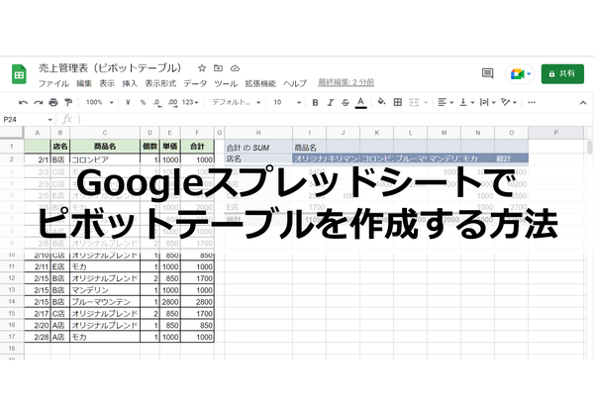Select cell containing ブルーマウンテン
594x416 pixels.
click(x=105, y=302)
